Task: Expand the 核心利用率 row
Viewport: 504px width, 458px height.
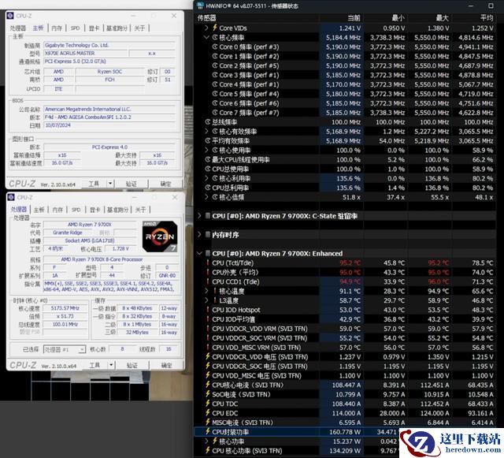Action: 206,178
